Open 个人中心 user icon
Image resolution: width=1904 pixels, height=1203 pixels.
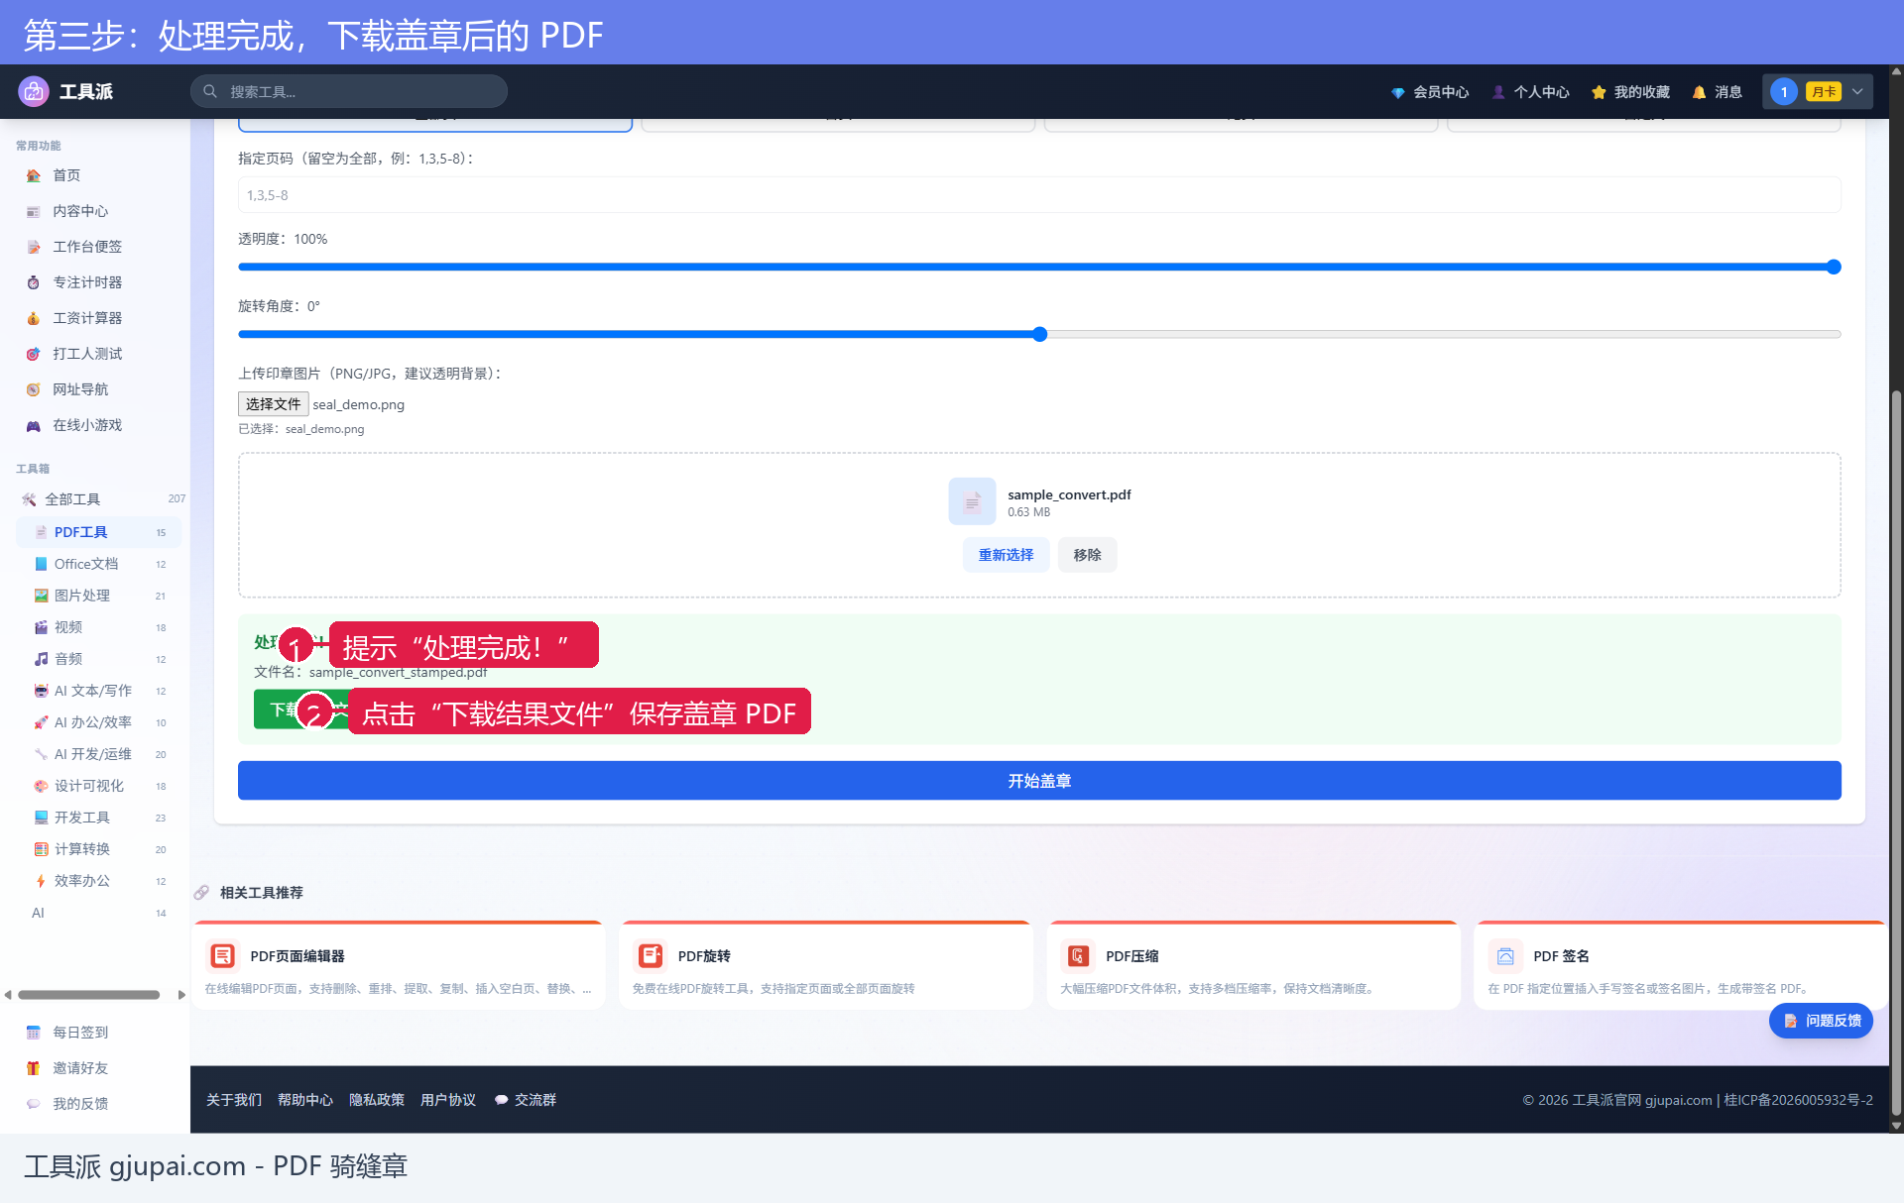(x=1498, y=92)
